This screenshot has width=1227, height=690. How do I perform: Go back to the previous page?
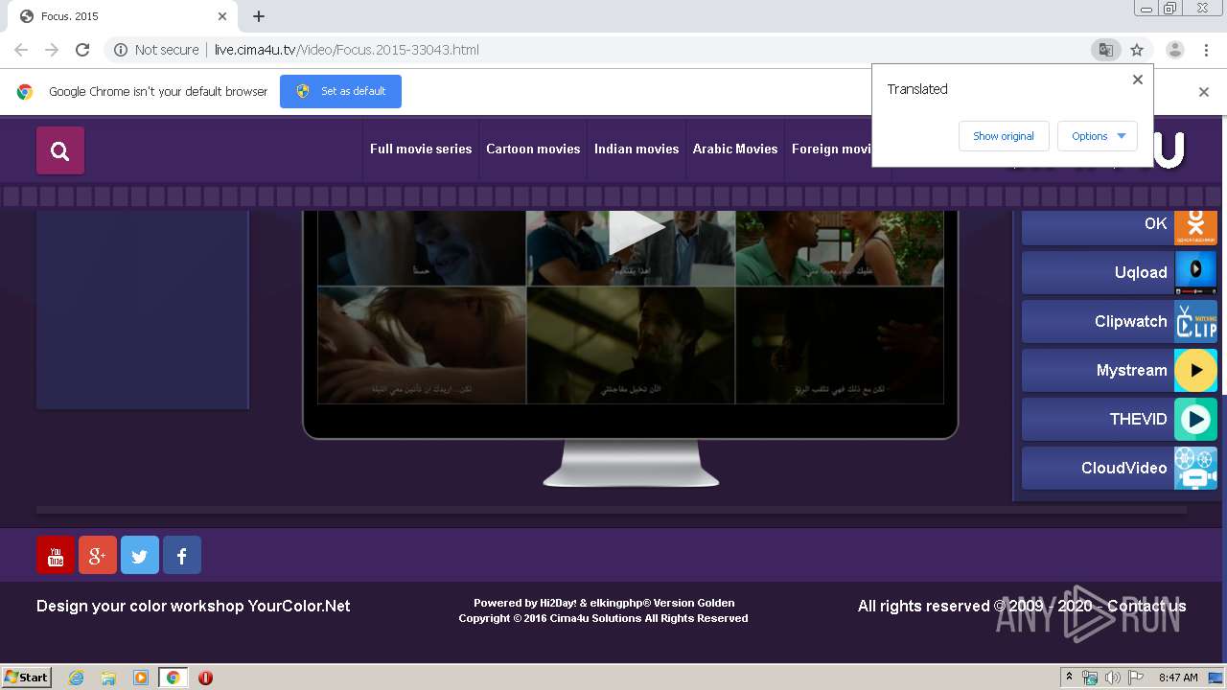pos(21,50)
